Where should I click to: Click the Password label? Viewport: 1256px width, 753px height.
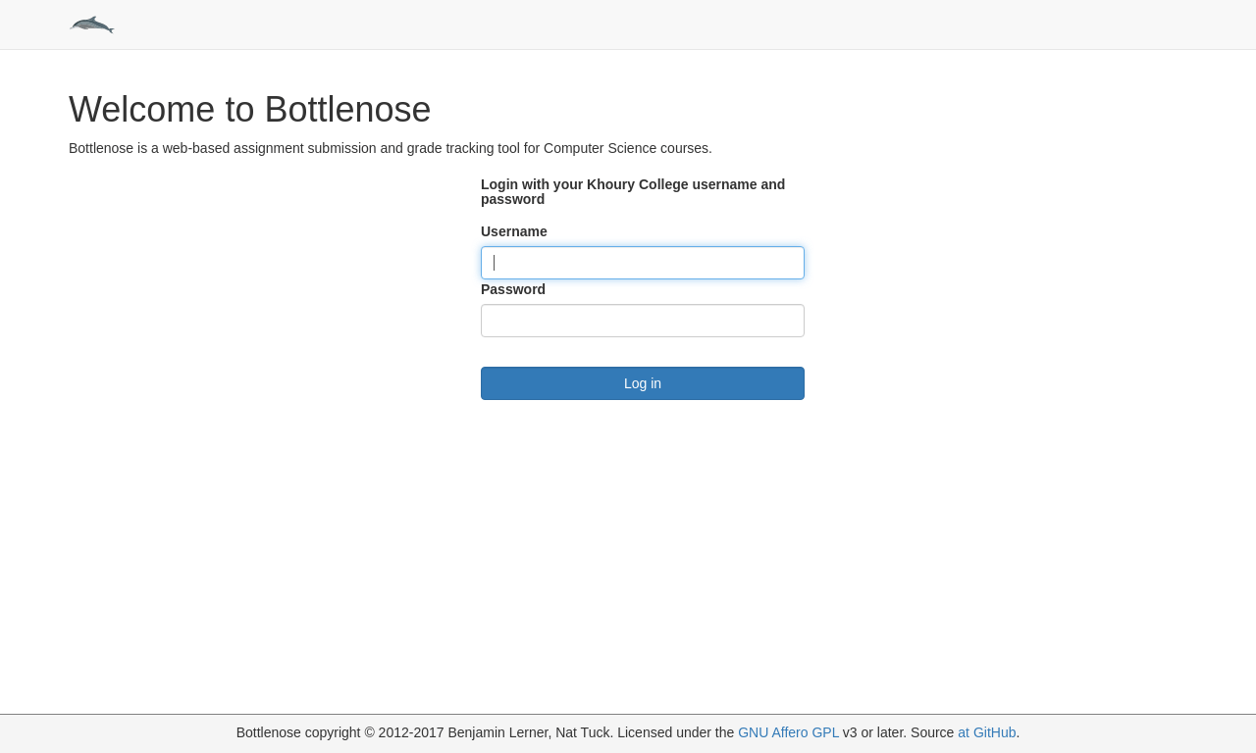click(513, 289)
